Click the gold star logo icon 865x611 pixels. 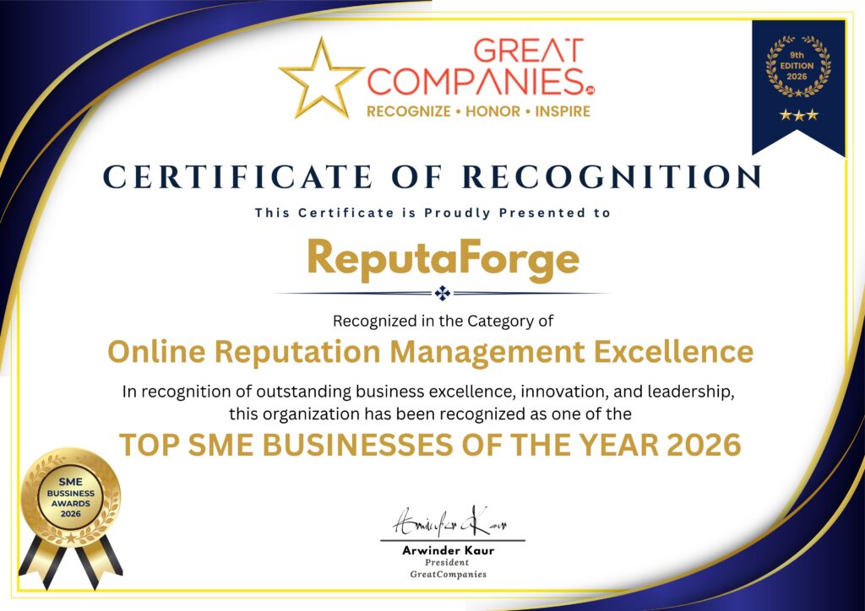[320, 78]
